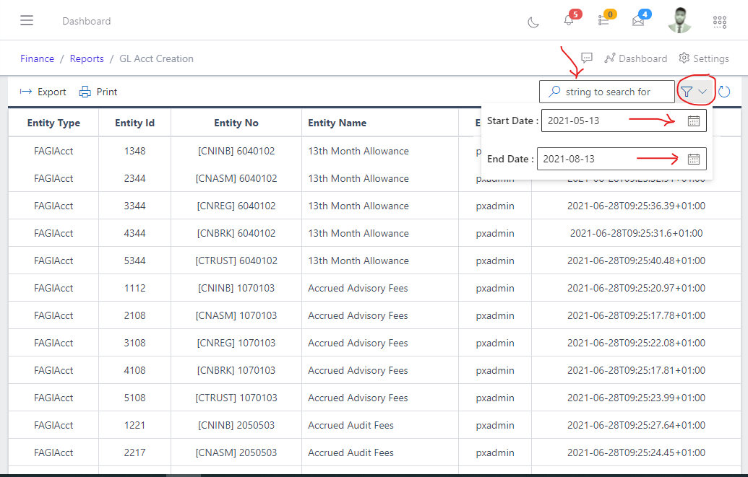Open the apps grid icon

[719, 22]
